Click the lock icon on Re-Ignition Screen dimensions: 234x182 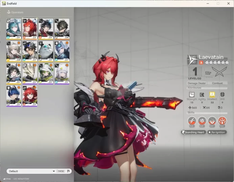[x=210, y=132]
